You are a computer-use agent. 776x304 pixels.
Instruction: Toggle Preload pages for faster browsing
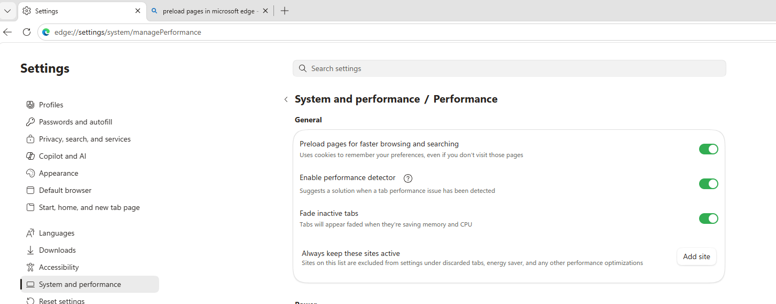tap(708, 149)
